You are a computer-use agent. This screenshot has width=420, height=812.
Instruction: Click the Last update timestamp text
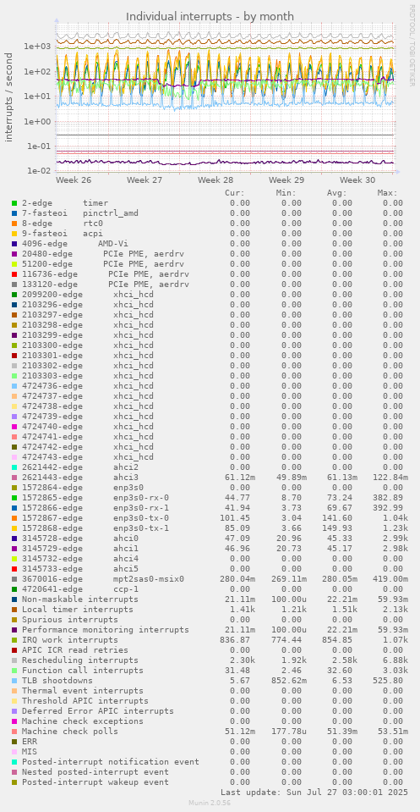click(314, 793)
